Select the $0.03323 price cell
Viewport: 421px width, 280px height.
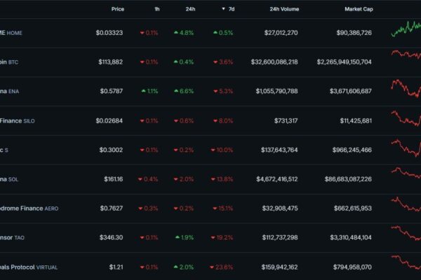pyautogui.click(x=109, y=33)
